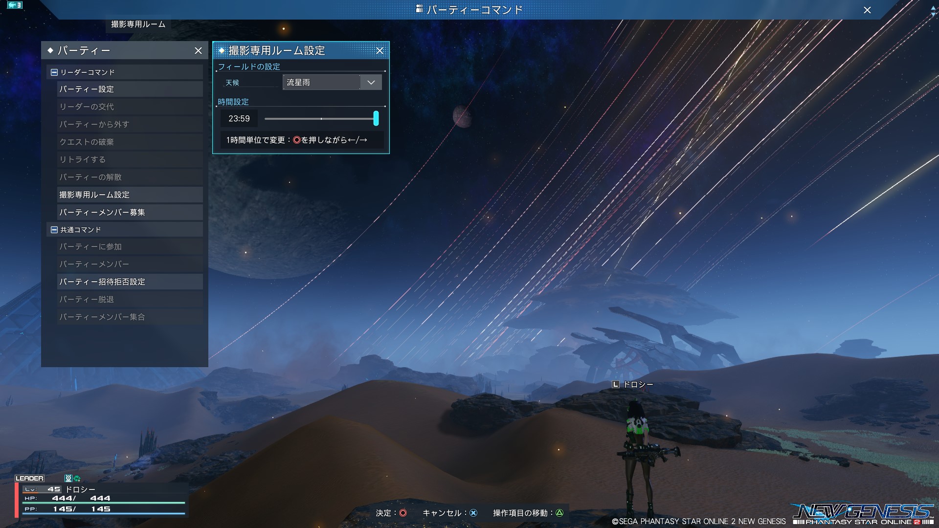Click the party icon beside パーティーコマンド title
Viewport: 939px width, 528px height.
[419, 8]
